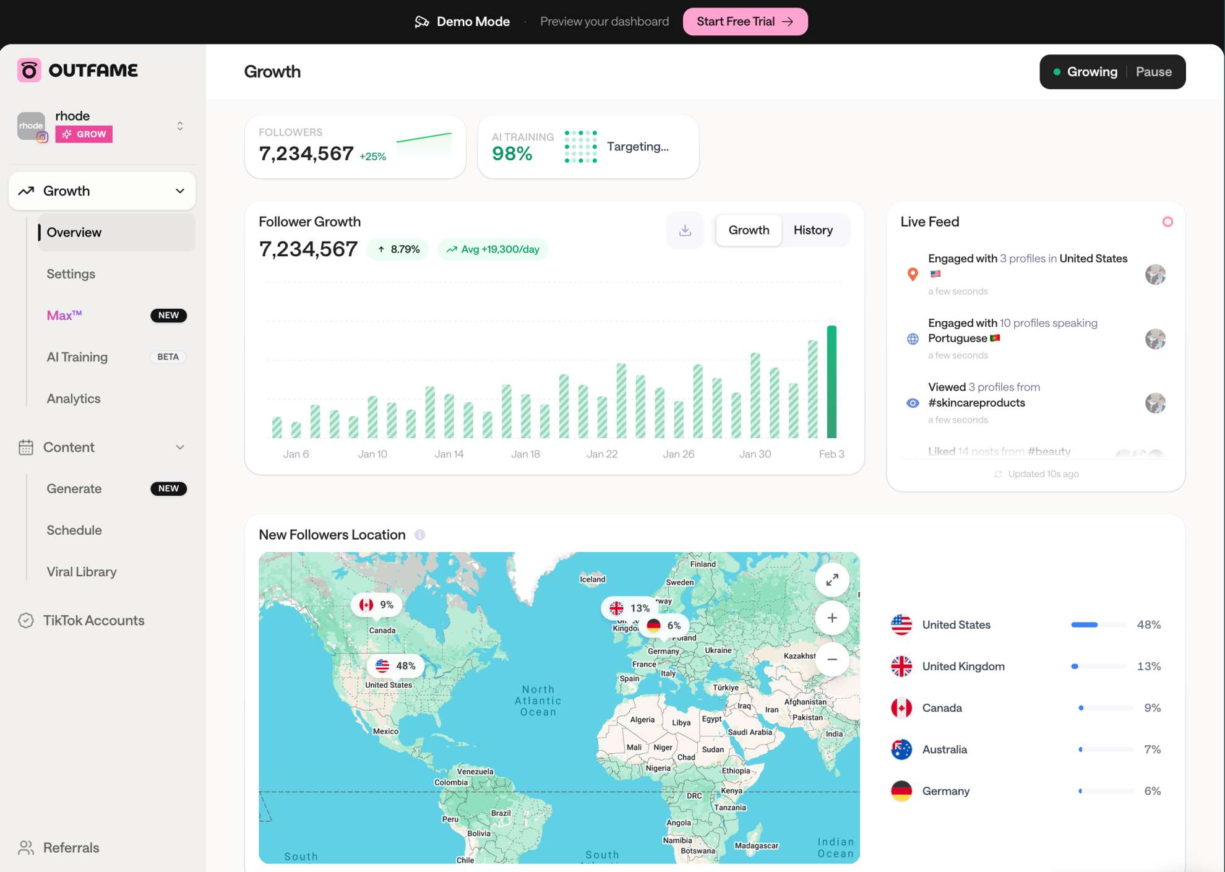Click the Live Feed location pin icon

[x=912, y=274]
